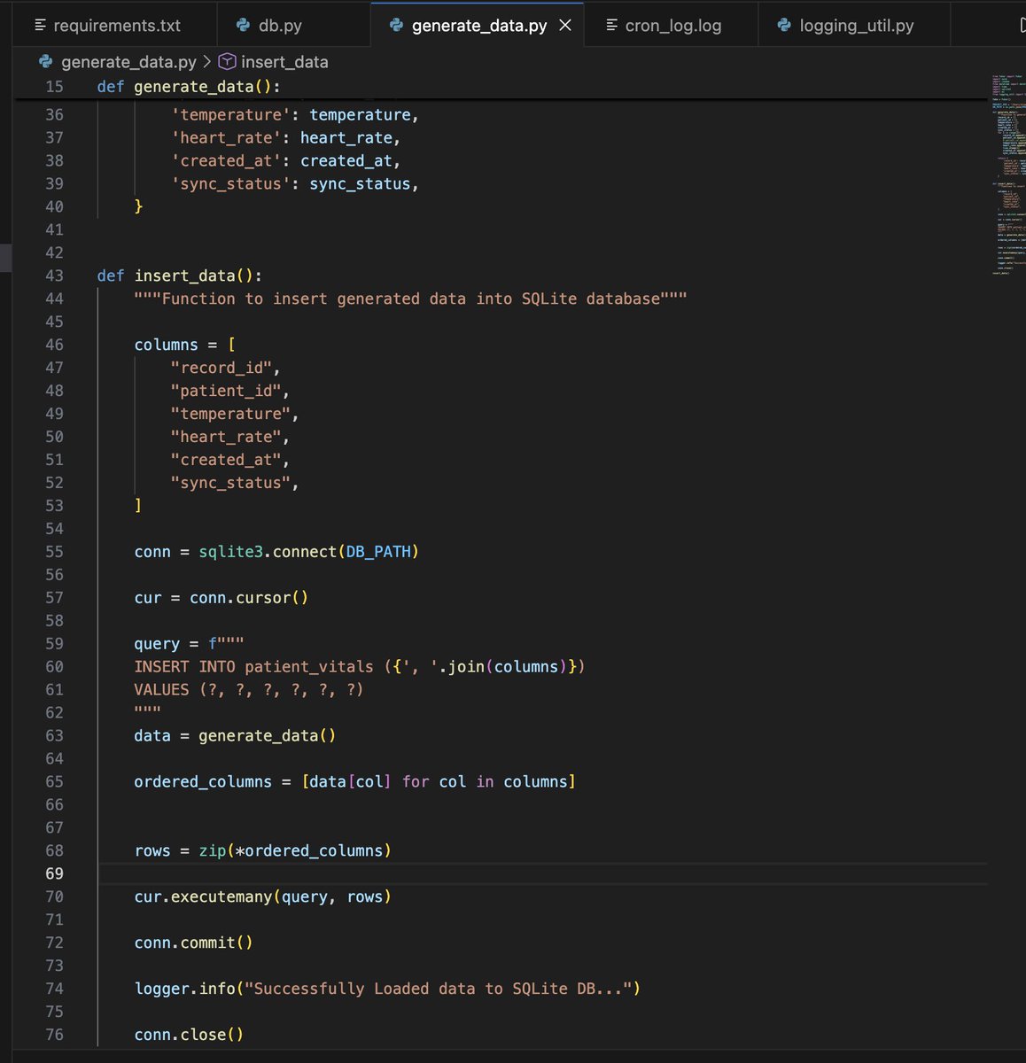Click "record_id" string on line 47

tap(221, 368)
